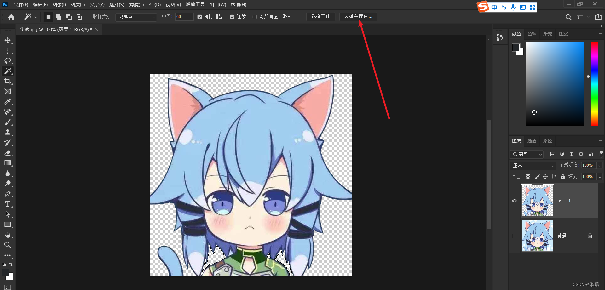This screenshot has width=605, height=290.
Task: Click the Share icon at top right
Action: [598, 17]
